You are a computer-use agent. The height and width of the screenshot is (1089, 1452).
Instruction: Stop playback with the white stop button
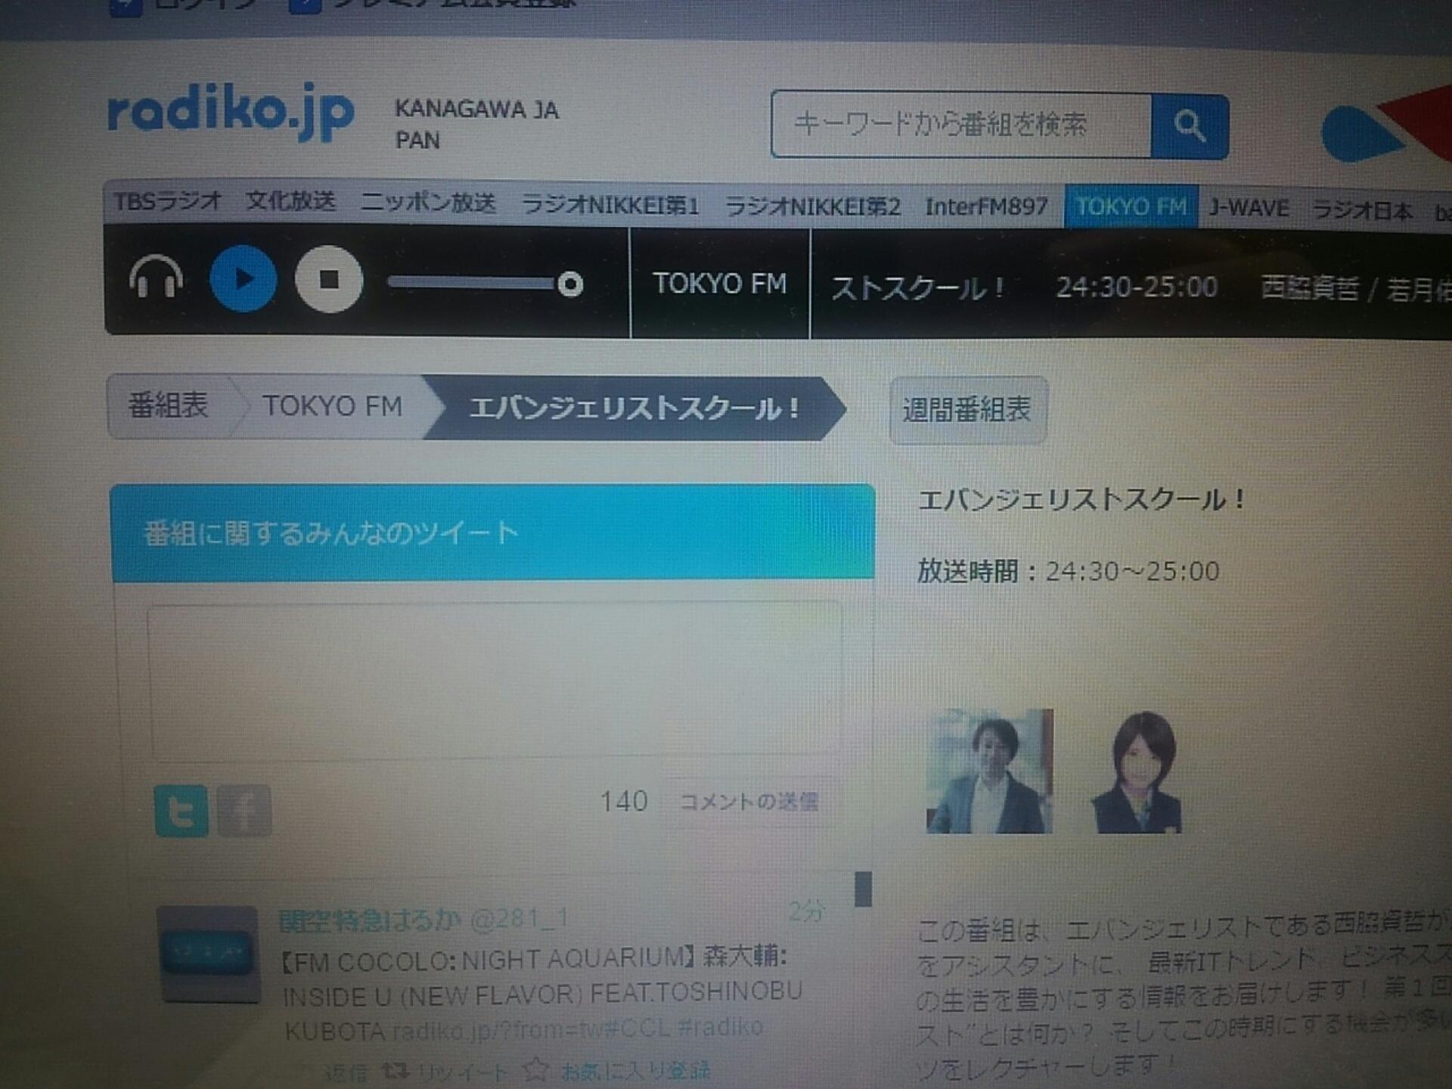tap(329, 280)
